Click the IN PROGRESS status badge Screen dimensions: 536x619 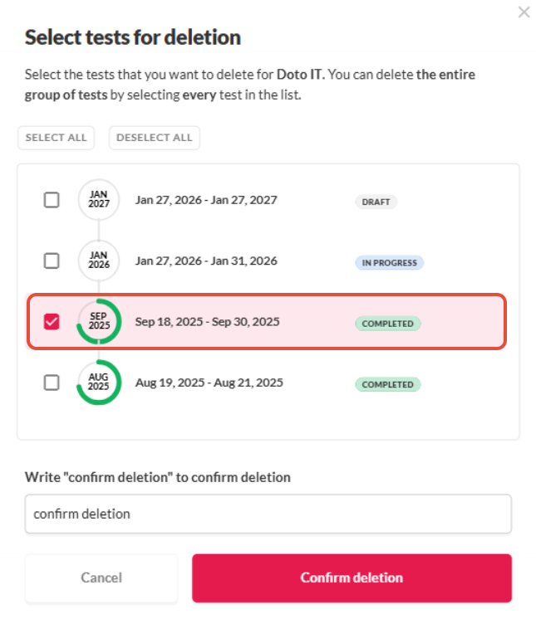(x=390, y=262)
